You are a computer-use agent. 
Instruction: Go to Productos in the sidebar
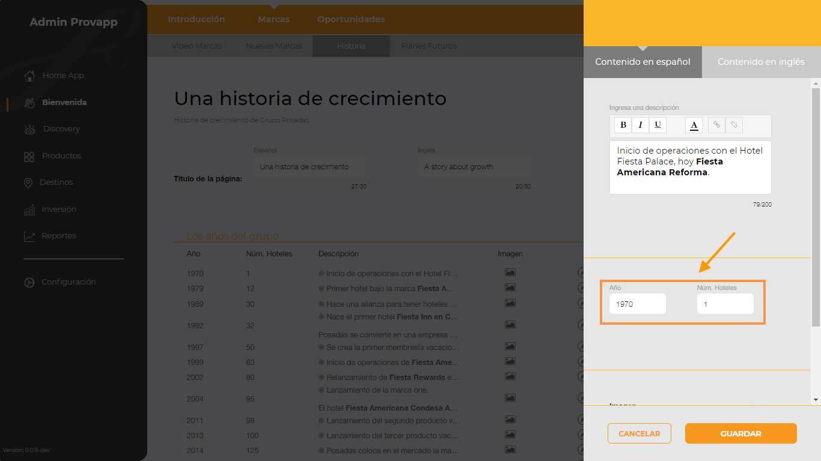[x=52, y=156]
